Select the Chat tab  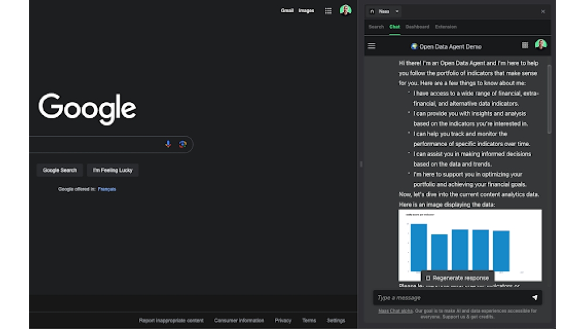[394, 27]
